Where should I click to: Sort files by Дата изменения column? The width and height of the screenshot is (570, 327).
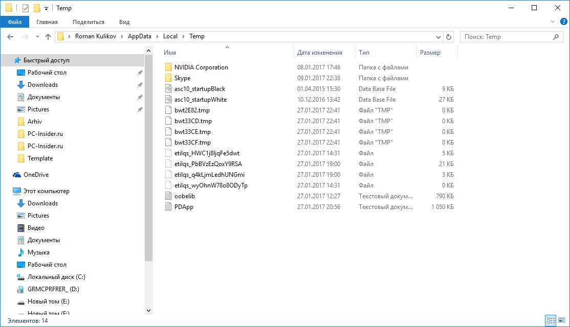320,53
